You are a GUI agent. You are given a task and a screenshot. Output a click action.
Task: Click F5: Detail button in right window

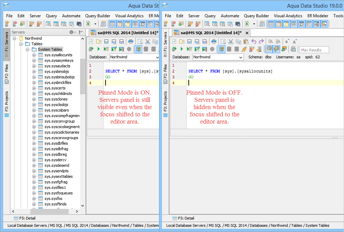click(x=184, y=218)
